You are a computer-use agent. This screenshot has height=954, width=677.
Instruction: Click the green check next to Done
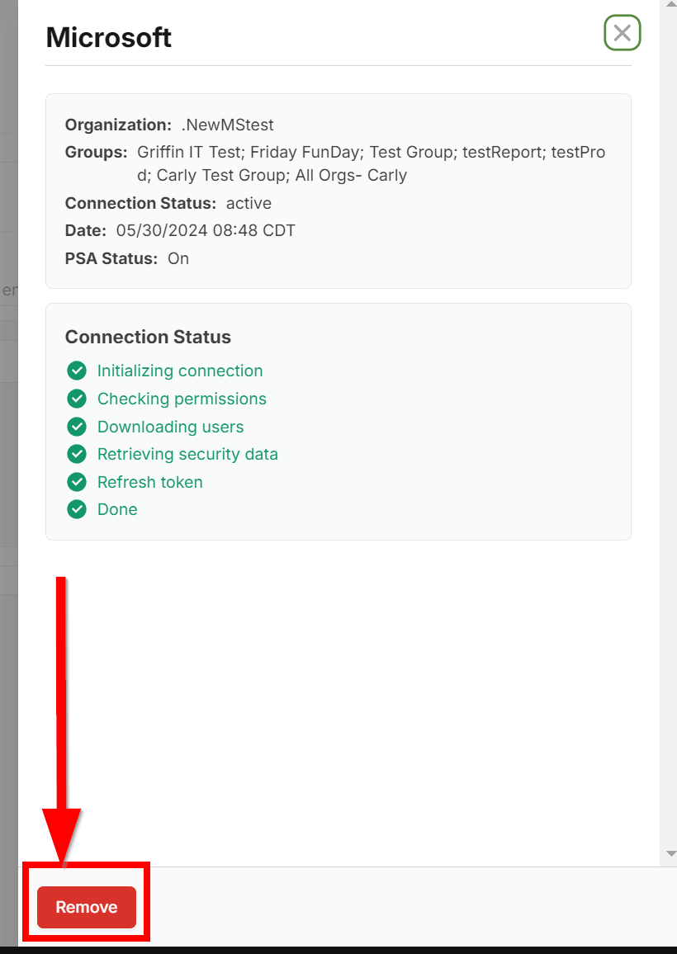tap(77, 509)
